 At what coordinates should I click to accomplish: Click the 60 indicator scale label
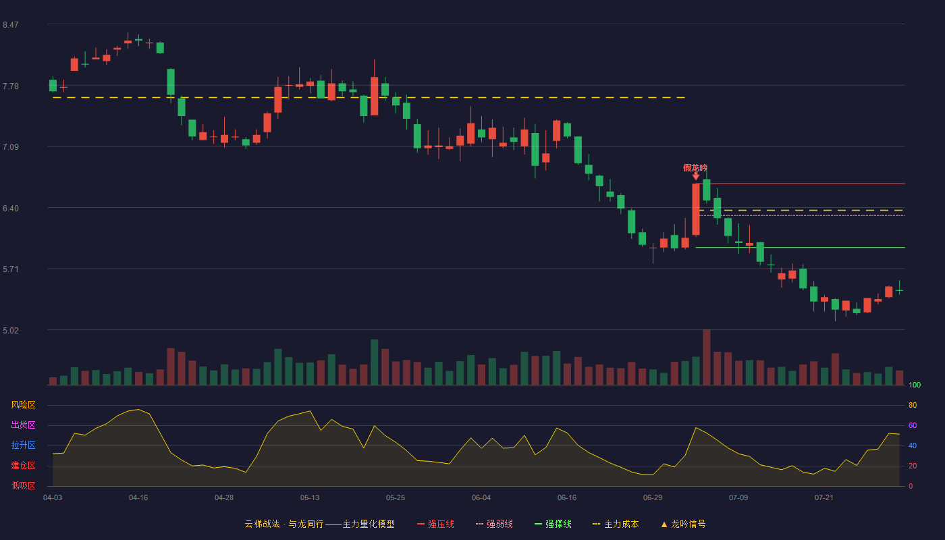[x=913, y=426]
